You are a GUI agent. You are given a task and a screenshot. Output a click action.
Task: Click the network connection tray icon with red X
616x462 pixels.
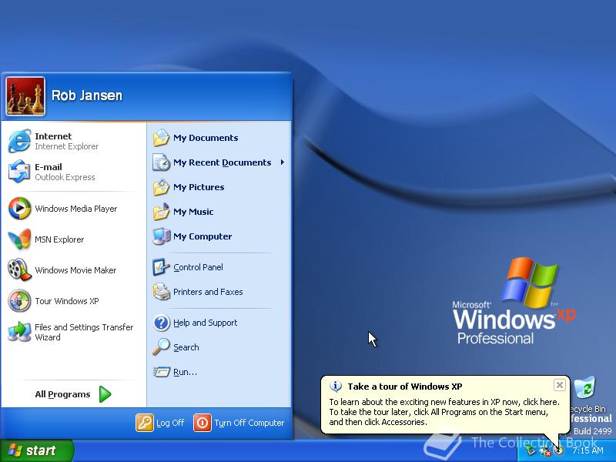point(544,451)
